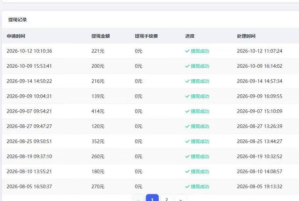Select the 0元 fee in the 221元 row
299x201 pixels.
pos(138,51)
